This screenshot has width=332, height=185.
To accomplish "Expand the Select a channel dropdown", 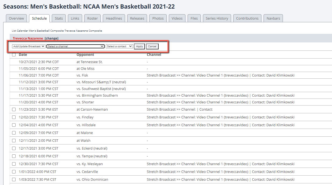I will [x=75, y=46].
